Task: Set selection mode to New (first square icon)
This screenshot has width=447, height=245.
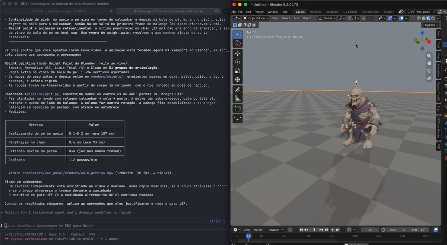Action: click(x=235, y=25)
